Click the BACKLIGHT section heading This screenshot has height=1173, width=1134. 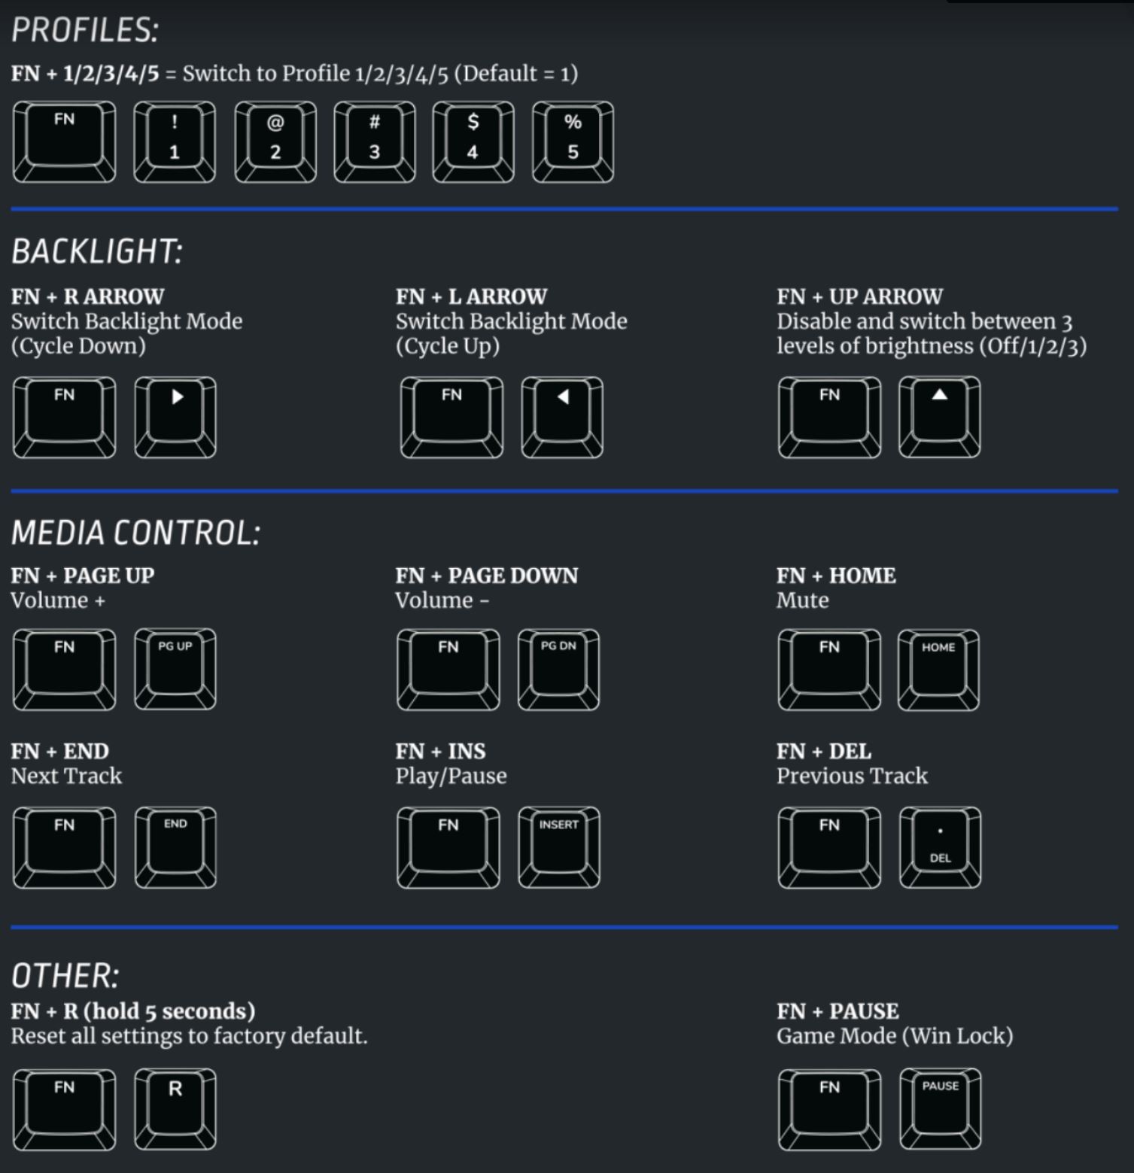96,251
